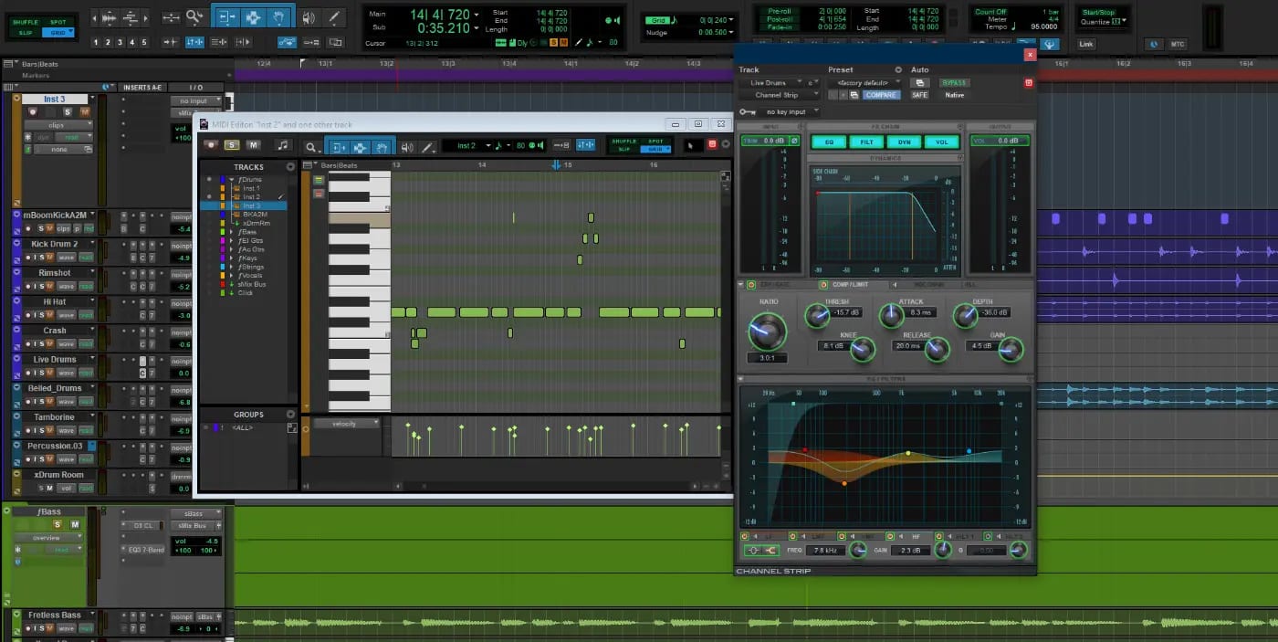Choose the Zoomer magnifier tool in main toolbar
The width and height of the screenshot is (1278, 642).
pyautogui.click(x=194, y=17)
